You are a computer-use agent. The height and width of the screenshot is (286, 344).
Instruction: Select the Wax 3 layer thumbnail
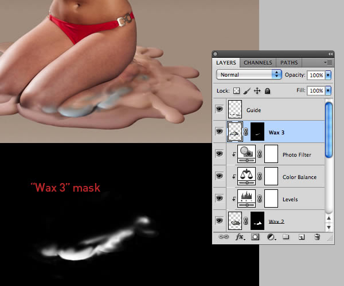pyautogui.click(x=235, y=132)
